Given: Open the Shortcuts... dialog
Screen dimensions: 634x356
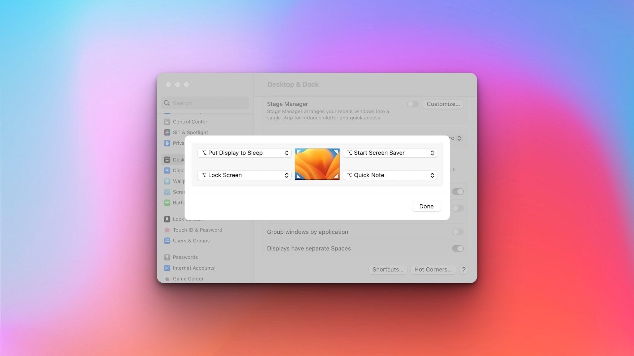Looking at the screenshot, I should [x=388, y=269].
